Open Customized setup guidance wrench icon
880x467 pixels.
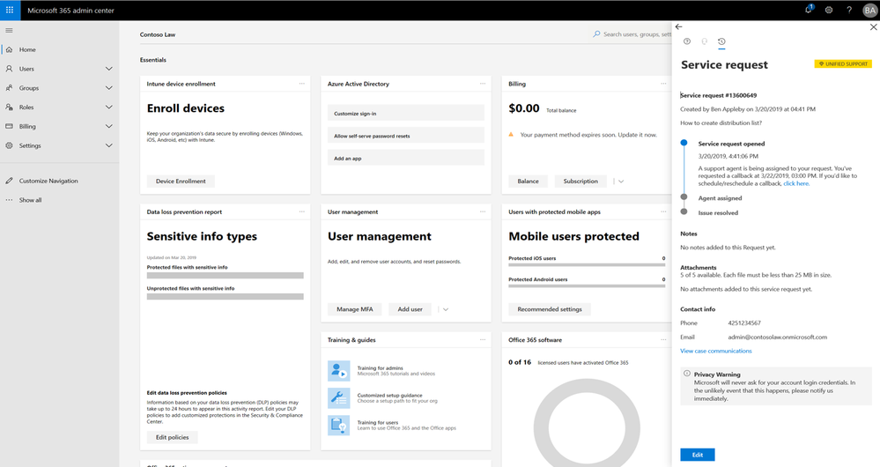[x=338, y=398]
